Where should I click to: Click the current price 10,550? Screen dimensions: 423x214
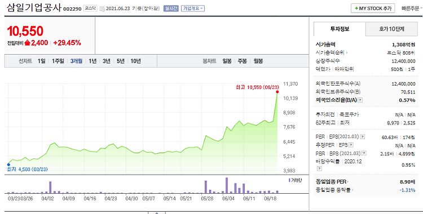25,32
